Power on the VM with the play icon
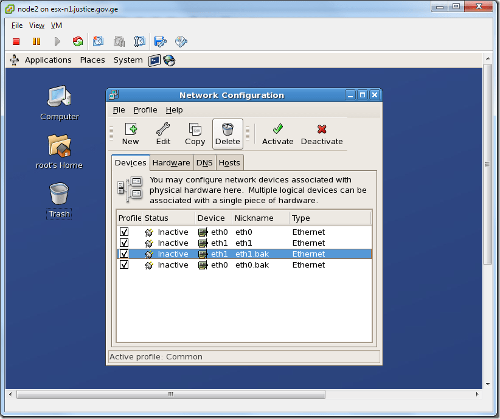500x419 pixels. point(55,41)
